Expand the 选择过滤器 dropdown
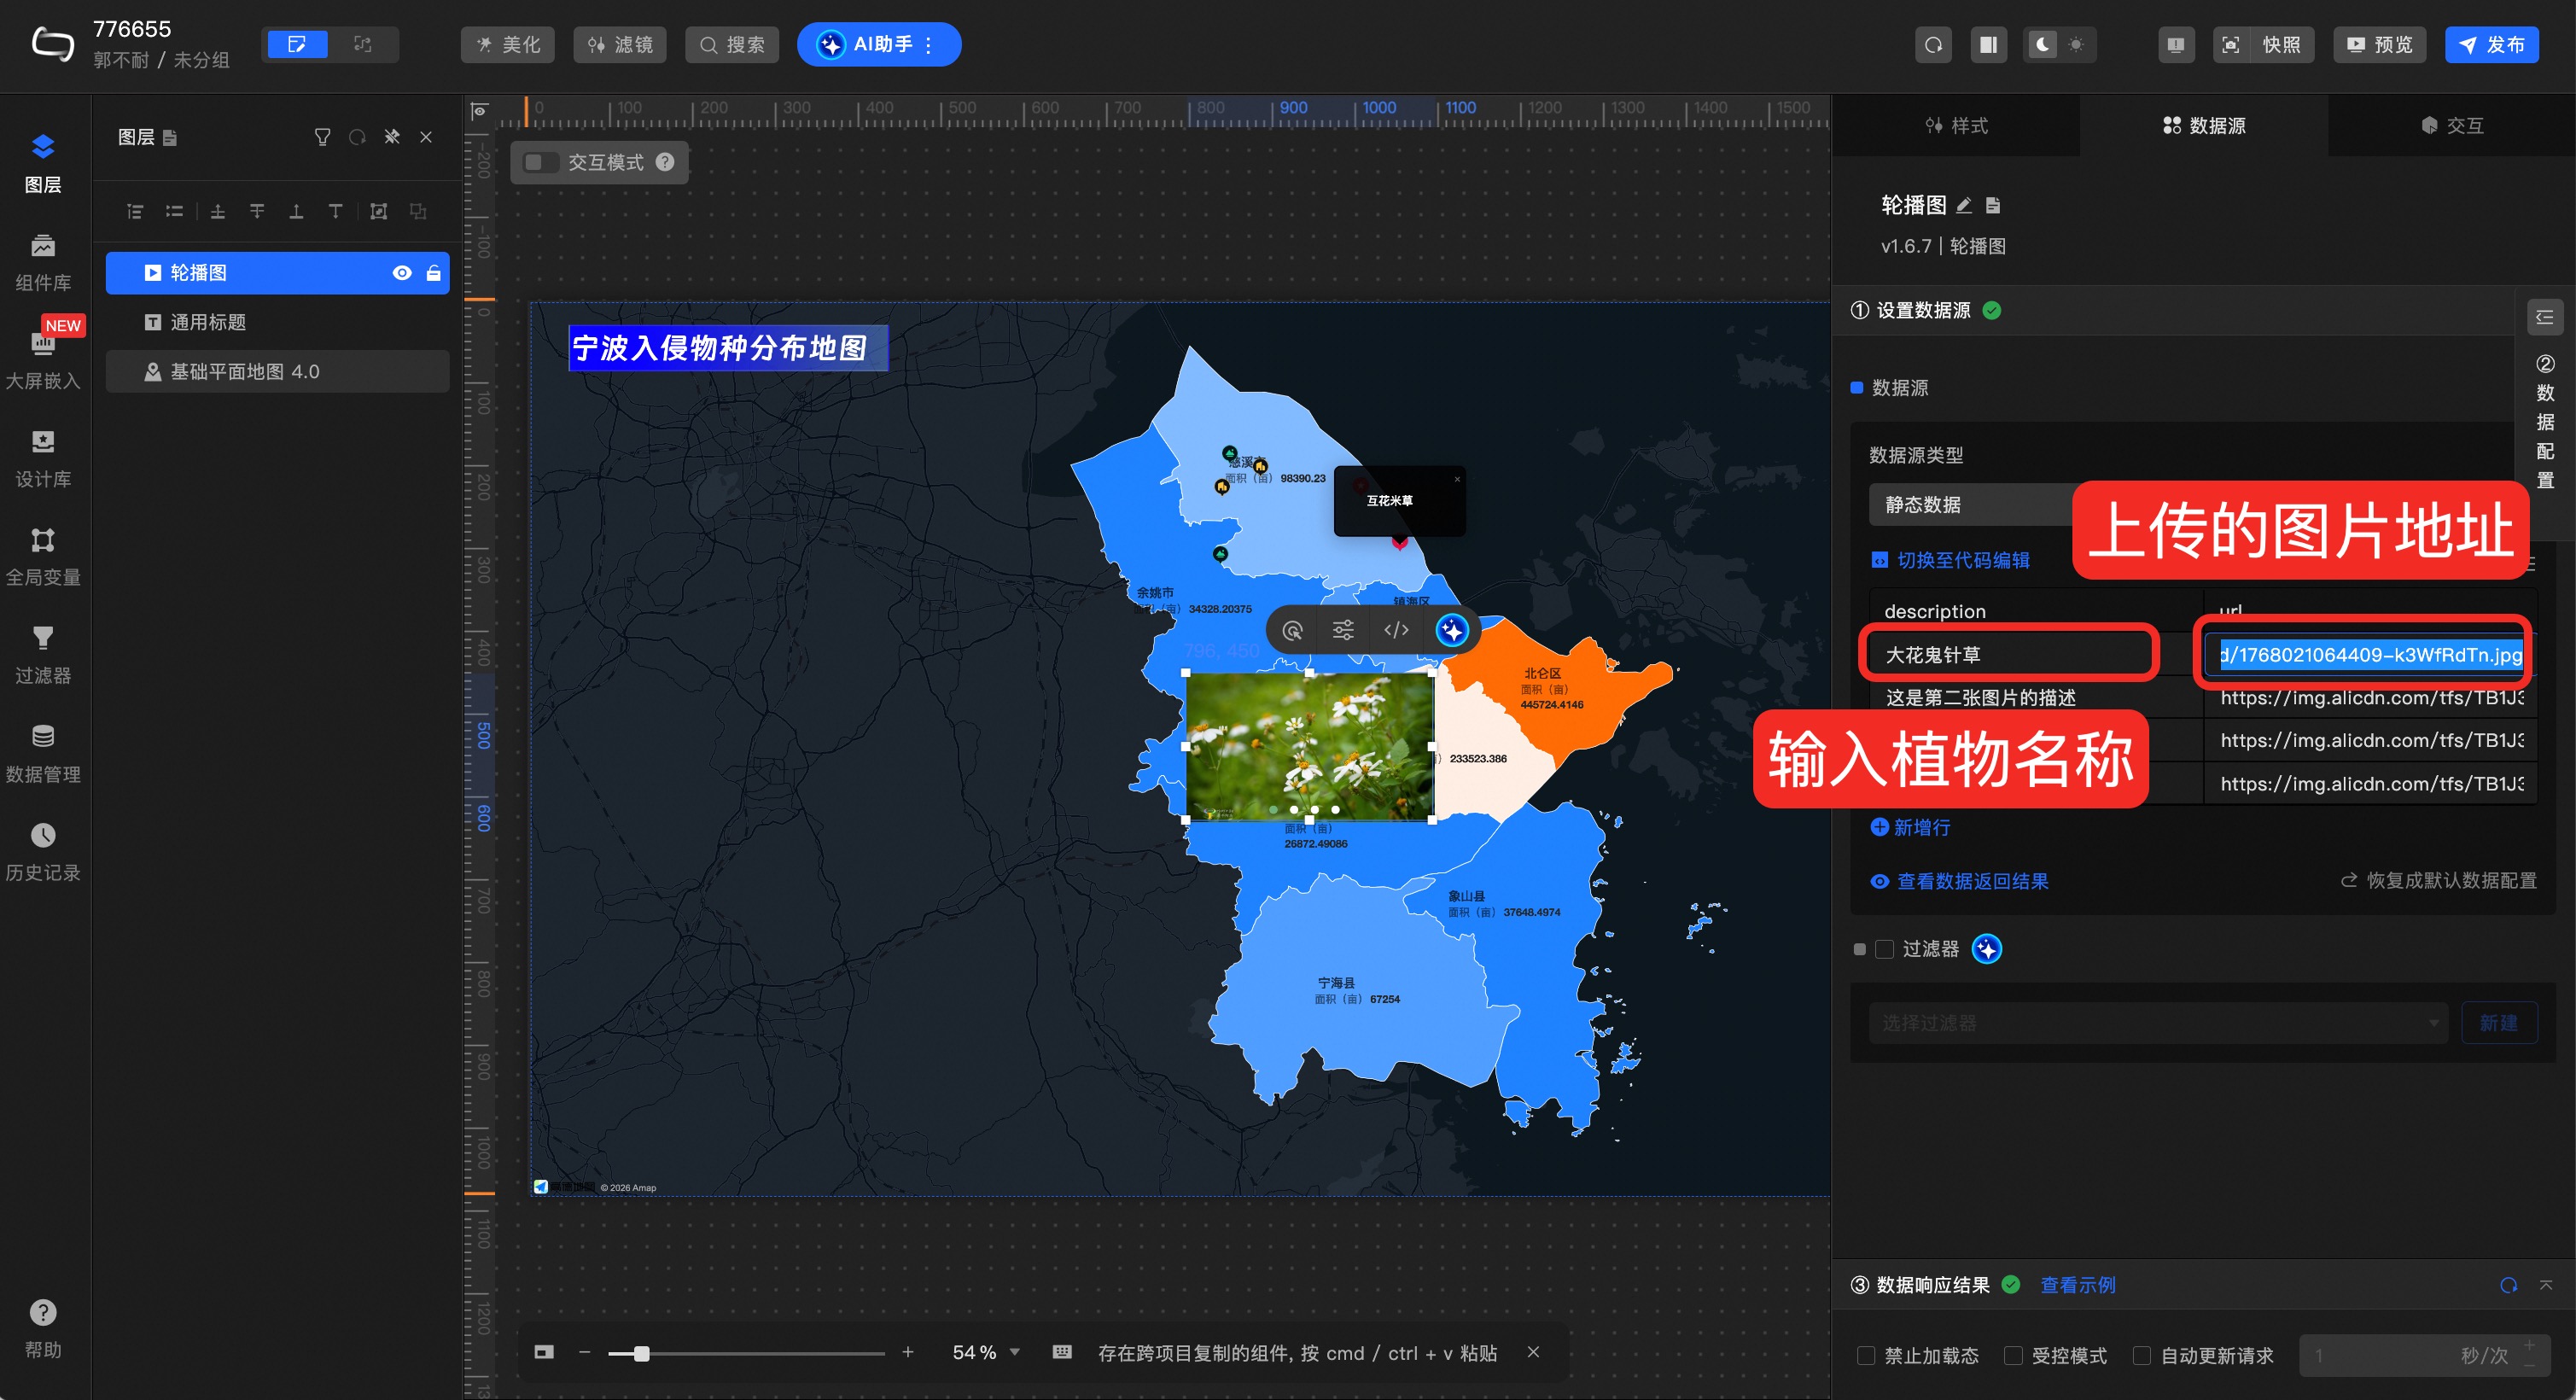 (x=2156, y=1023)
